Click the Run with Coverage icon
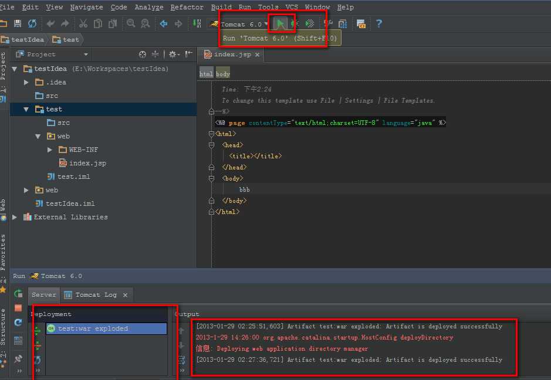This screenshot has width=551, height=380. pos(310,23)
